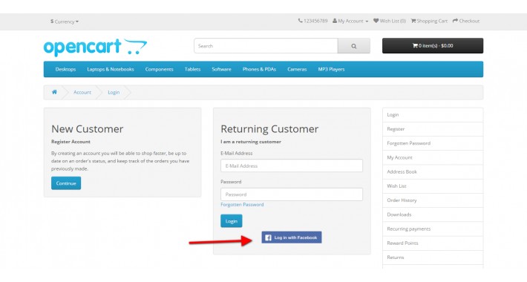Viewport: 527px width, 282px height.
Task: Open the Desktops menu
Action: (x=65, y=69)
